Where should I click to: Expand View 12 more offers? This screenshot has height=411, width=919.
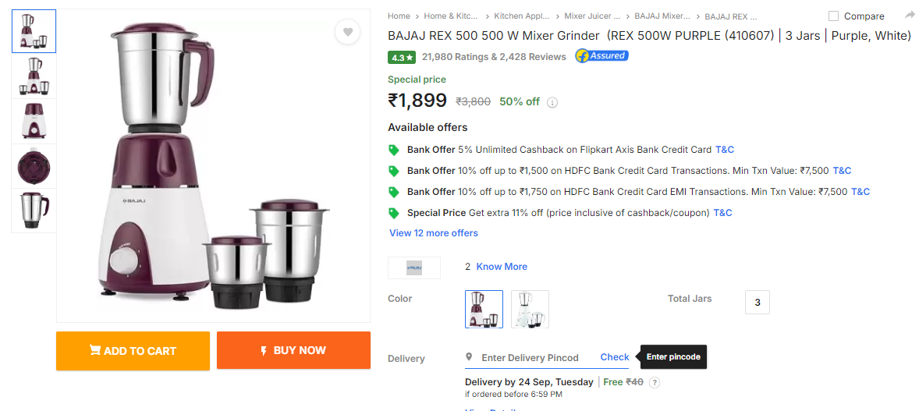[x=434, y=232]
